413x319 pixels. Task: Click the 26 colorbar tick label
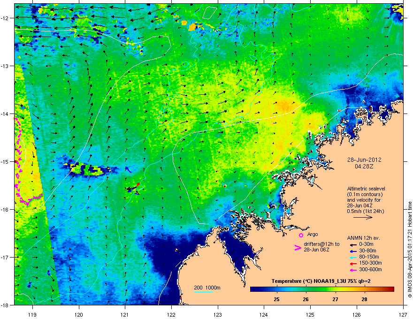tap(306, 299)
